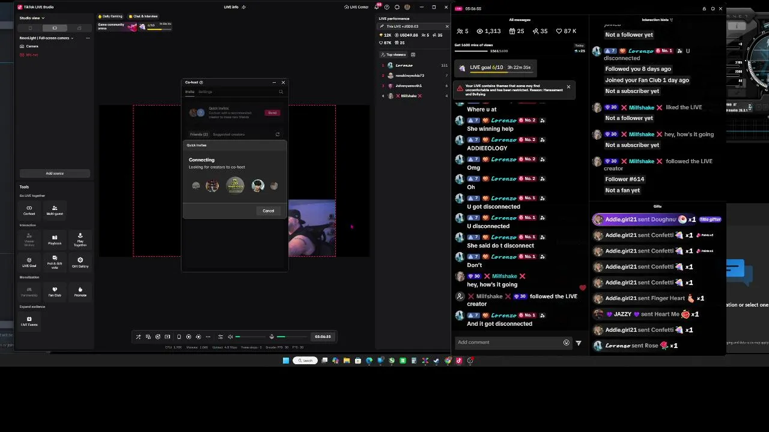Open the Chat & Interview tab
The height and width of the screenshot is (432, 769).
pyautogui.click(x=144, y=16)
